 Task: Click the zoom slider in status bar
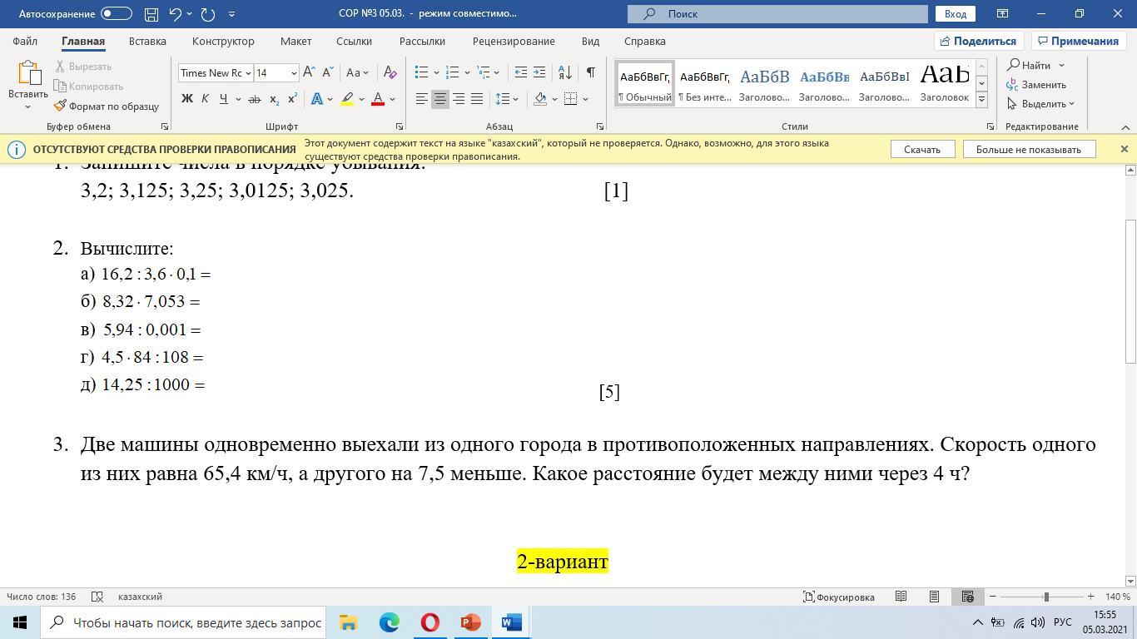pyautogui.click(x=1045, y=597)
